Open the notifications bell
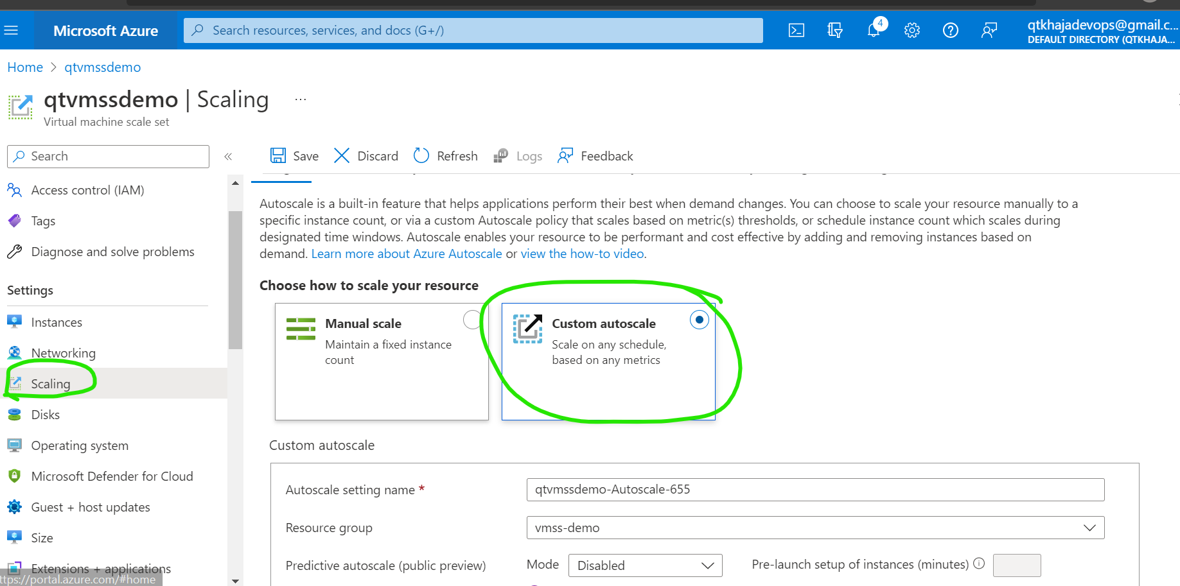The height and width of the screenshot is (586, 1180). click(874, 30)
